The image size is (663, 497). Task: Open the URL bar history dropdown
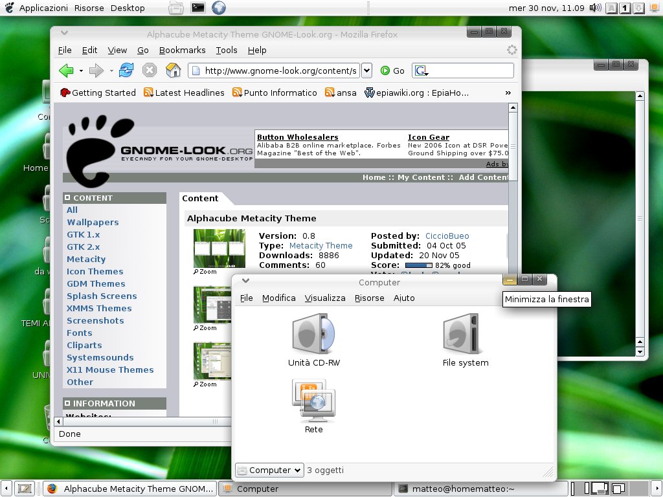tap(367, 71)
